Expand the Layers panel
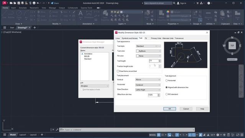 (x=122, y=24)
